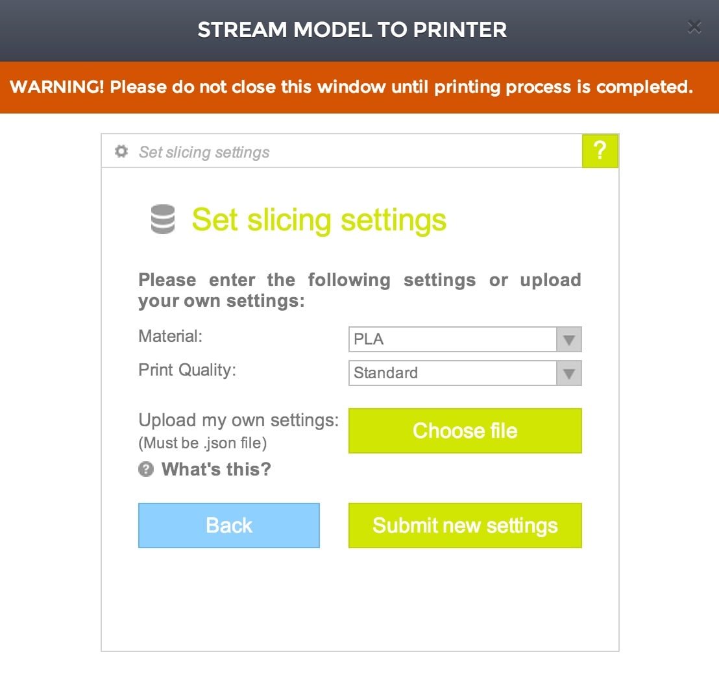The height and width of the screenshot is (676, 719).
Task: Click the Material dropdown arrow
Action: [569, 339]
